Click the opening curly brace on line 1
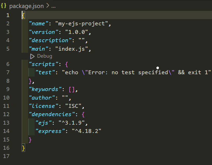The width and height of the screenshot is (212, 165). (23, 15)
